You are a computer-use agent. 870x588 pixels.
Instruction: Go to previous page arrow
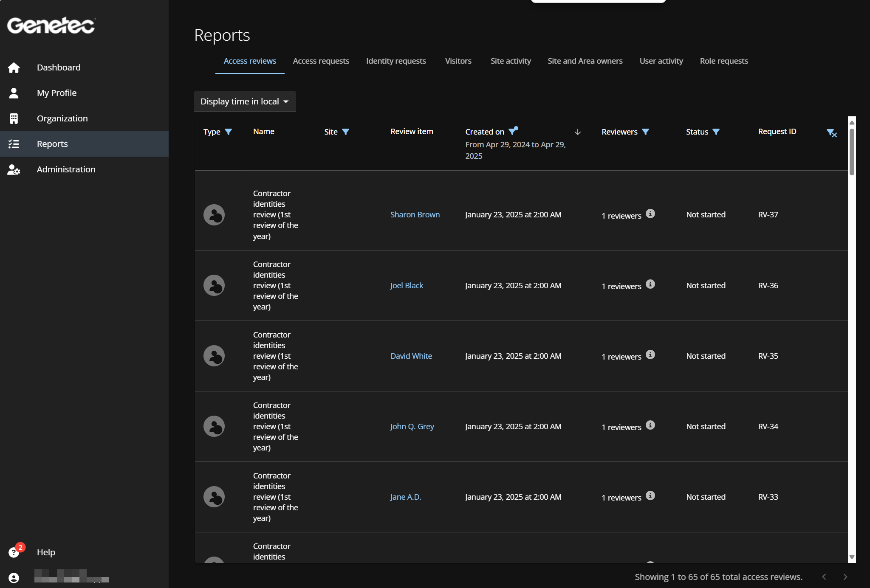pos(824,577)
